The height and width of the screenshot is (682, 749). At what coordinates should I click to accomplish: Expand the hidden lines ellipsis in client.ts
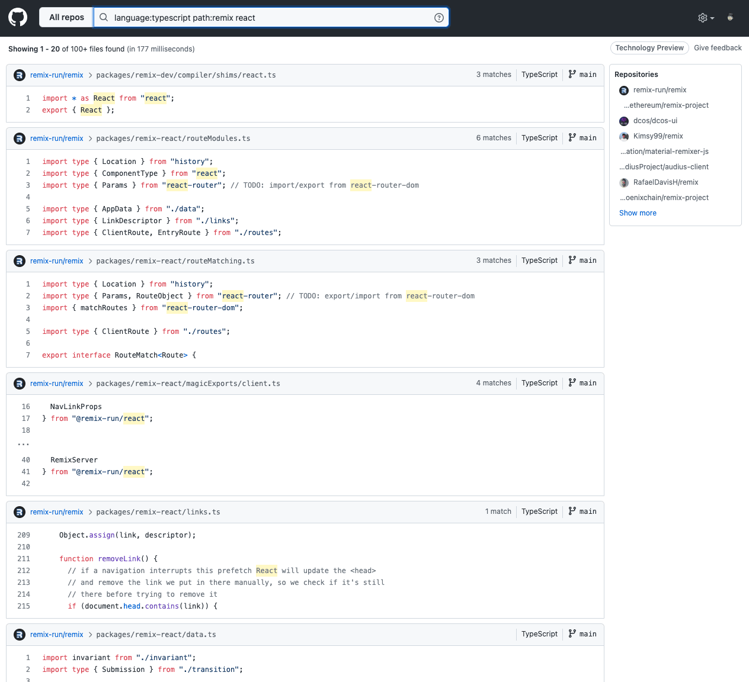(x=24, y=443)
